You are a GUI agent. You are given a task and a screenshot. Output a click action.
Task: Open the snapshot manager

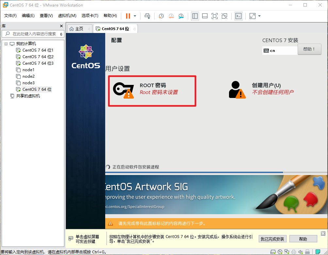[x=181, y=16]
